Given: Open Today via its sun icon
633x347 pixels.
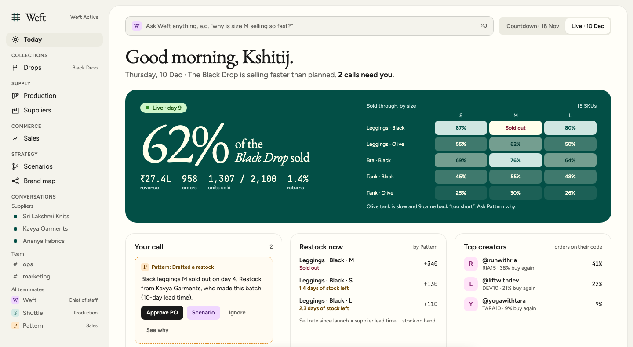Looking at the screenshot, I should pos(15,40).
